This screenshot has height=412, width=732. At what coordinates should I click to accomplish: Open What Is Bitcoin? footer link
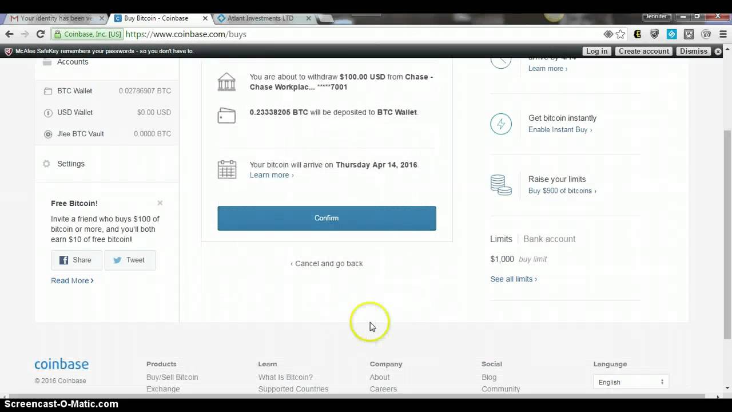[285, 378]
